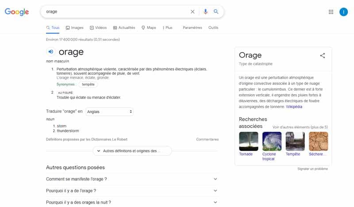
Task: Switch to the Actualités tab
Action: [124, 27]
